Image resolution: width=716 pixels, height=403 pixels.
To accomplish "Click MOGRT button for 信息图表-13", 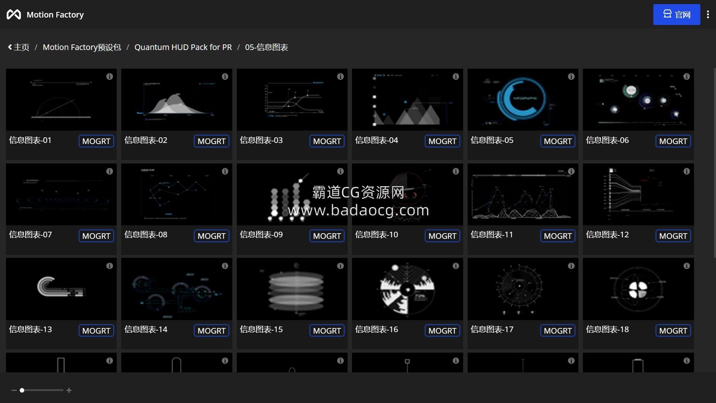I will click(x=96, y=331).
